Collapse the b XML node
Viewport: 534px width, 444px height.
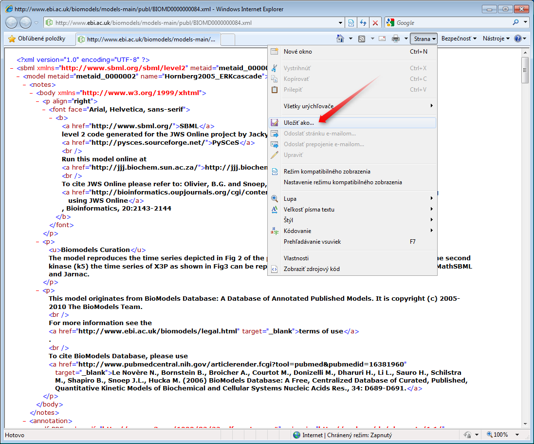(51, 118)
